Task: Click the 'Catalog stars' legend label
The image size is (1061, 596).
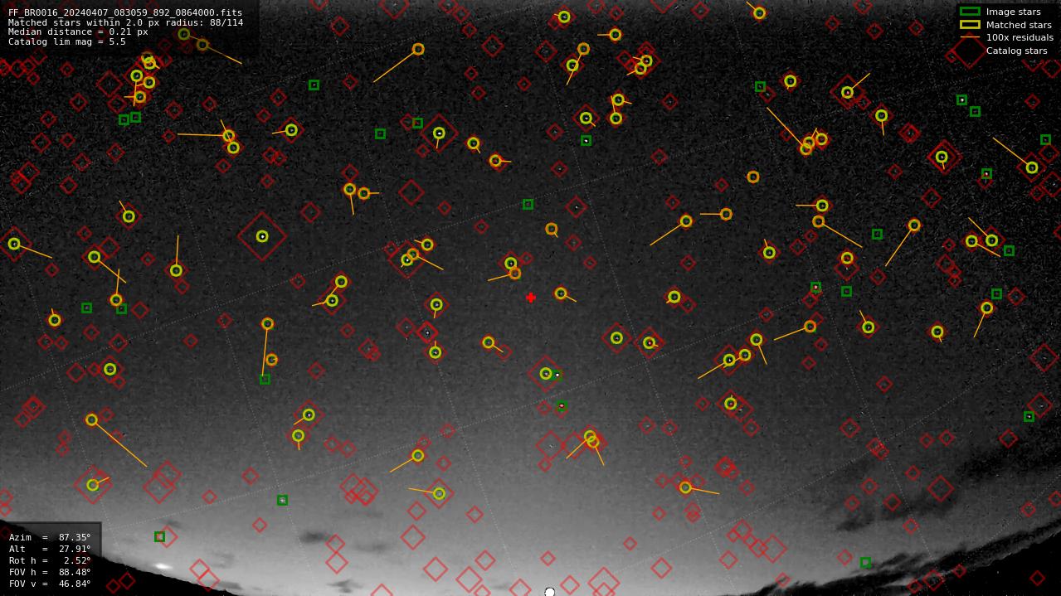Action: (x=1016, y=51)
